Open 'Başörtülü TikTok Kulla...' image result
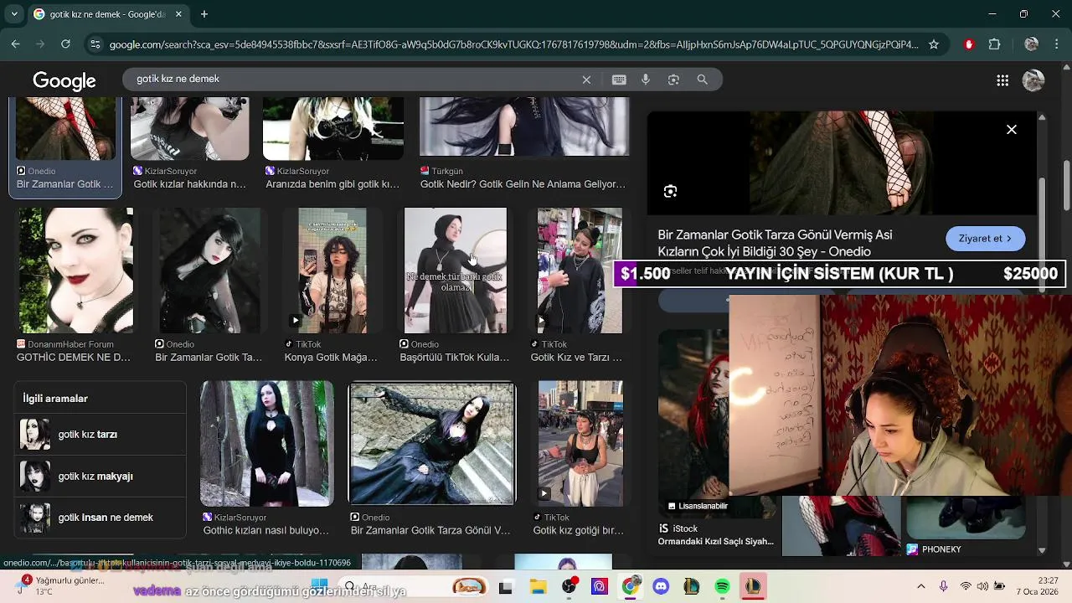Viewport: 1072px width, 603px height. (x=456, y=271)
